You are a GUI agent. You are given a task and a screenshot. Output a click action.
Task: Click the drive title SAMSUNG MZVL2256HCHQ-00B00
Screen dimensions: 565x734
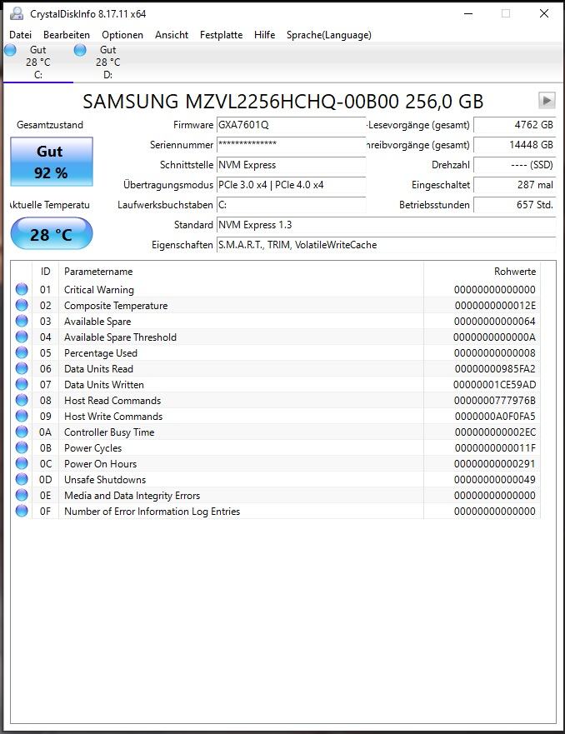click(x=282, y=102)
